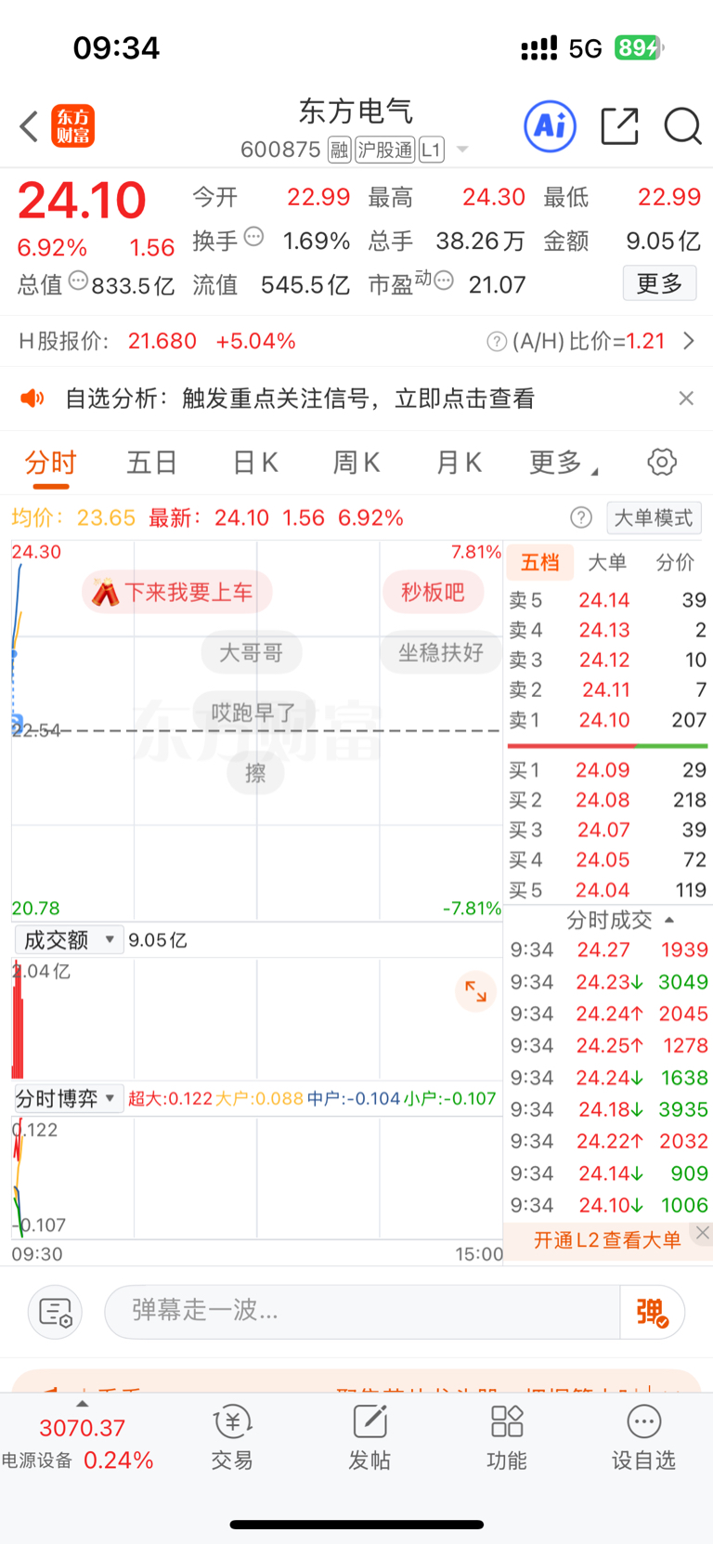The width and height of the screenshot is (713, 1545).
Task: Open the 交易 trade icon
Action: coord(232,1437)
